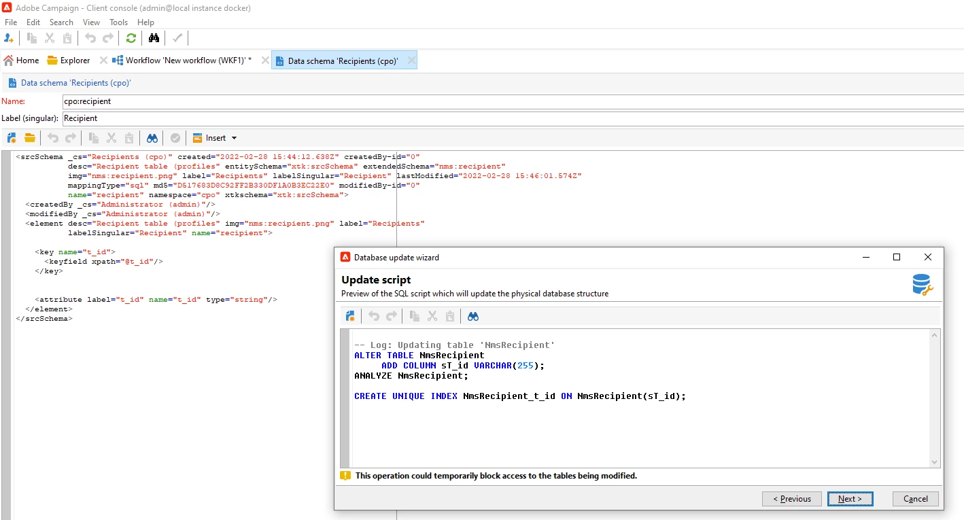Click Redo in the Database update wizard toolbar
Screen dimensions: 964x520
(x=391, y=316)
